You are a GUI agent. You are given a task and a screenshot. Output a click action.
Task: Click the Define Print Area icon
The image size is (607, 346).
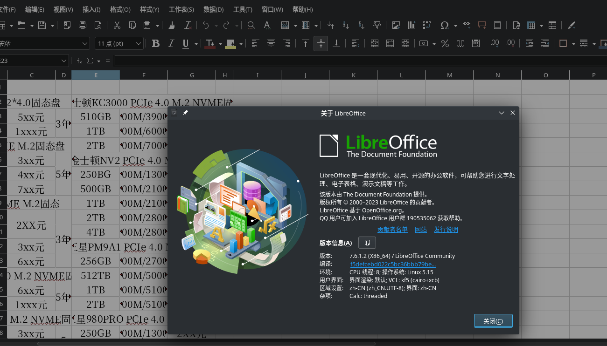516,25
